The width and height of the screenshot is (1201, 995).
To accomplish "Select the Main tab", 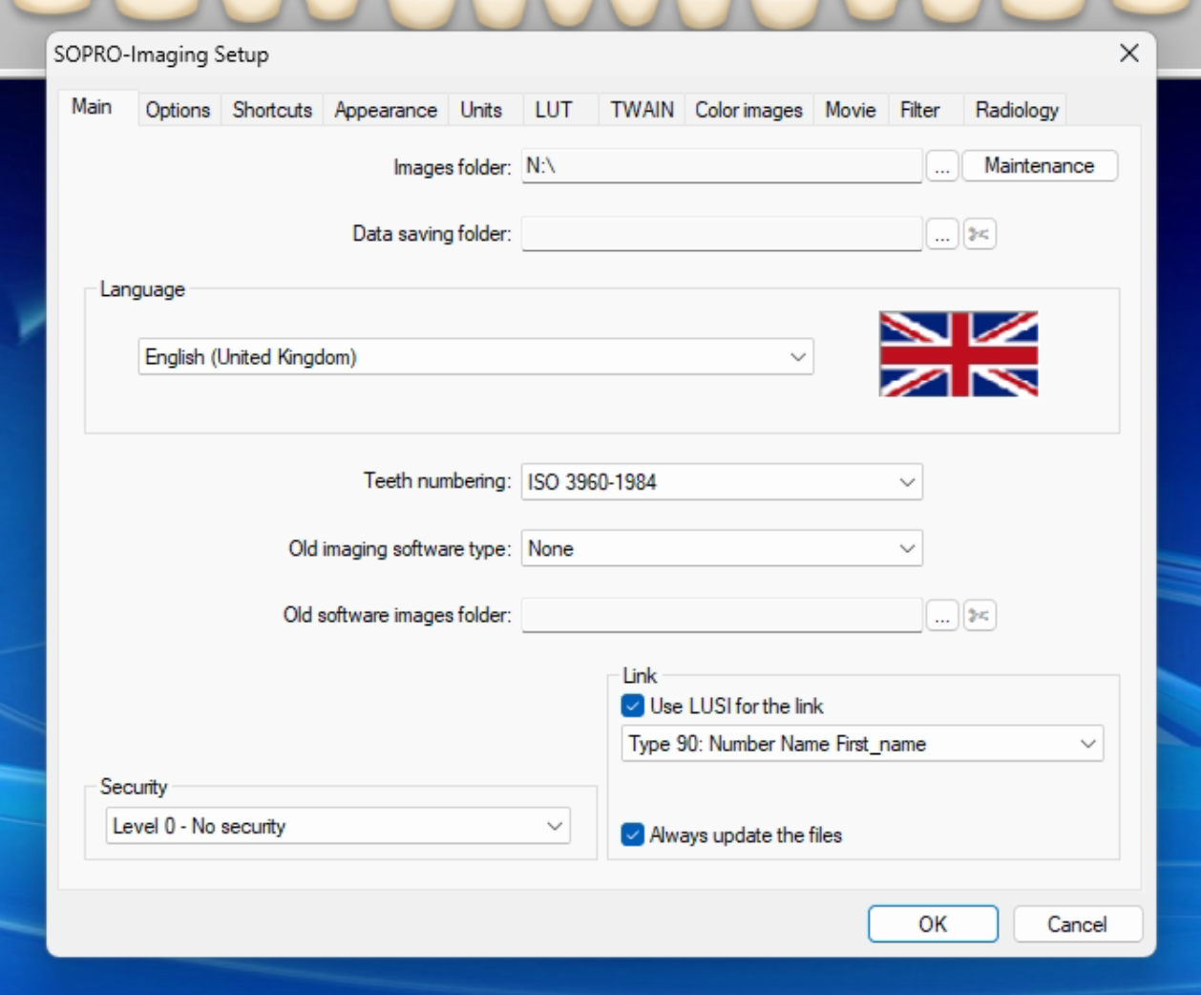I will [x=92, y=107].
